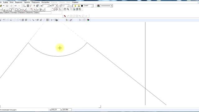Screen dimensions: 199x112
Task: Switch to the Править tab
Action: [x=7, y=12]
